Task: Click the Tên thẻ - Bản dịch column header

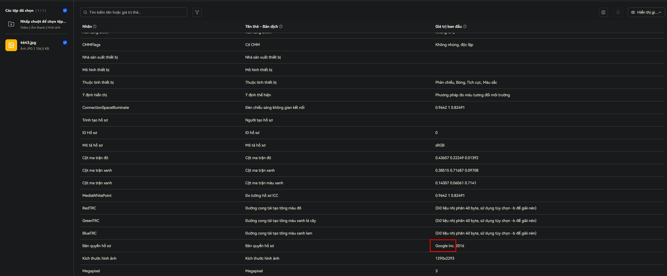Action: point(262,26)
